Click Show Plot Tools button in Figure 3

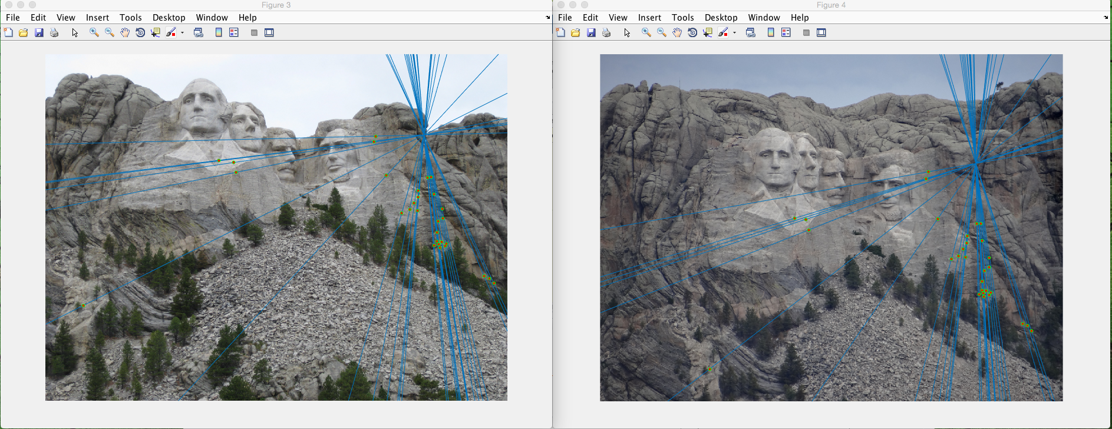(x=269, y=32)
